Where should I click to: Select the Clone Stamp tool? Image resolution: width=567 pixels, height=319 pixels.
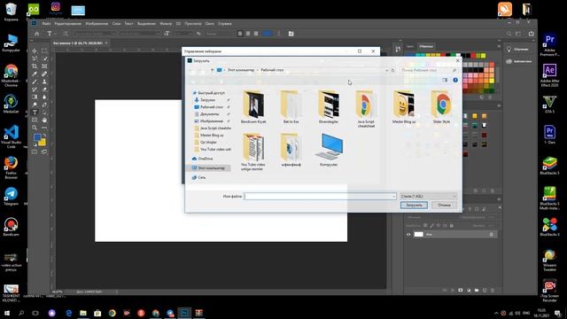(x=44, y=82)
